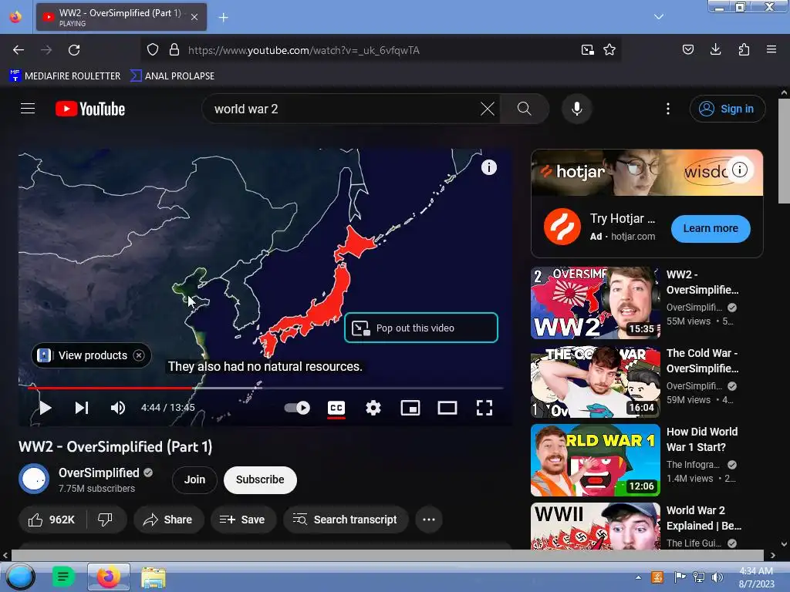Image resolution: width=790 pixels, height=592 pixels.
Task: Open WW2 OverSimplified 15:35 thumbnail
Action: pyautogui.click(x=595, y=302)
